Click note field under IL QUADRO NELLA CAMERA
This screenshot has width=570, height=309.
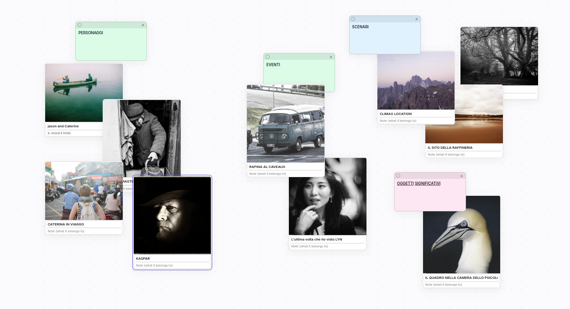(461, 285)
